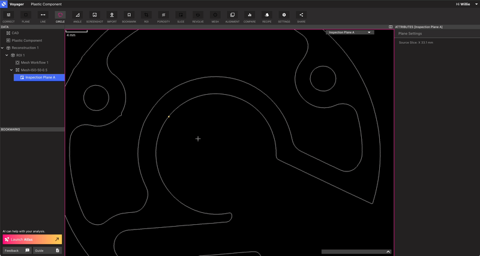480x256 pixels.
Task: Open the Revolve tool
Action: click(x=198, y=17)
